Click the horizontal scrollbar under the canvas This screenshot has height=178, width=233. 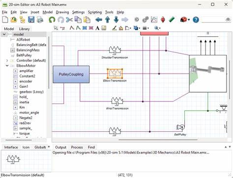158,140
